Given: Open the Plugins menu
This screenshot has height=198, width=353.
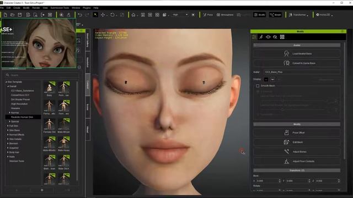Looking at the screenshot, I should 87,8.
